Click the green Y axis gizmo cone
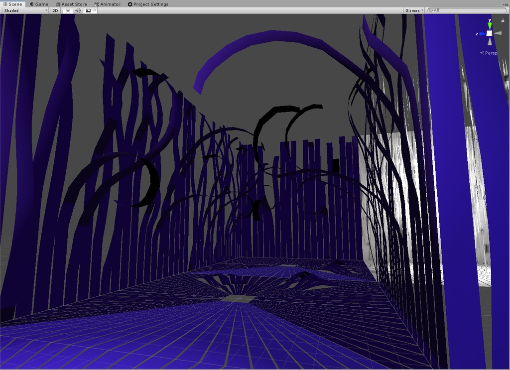 490,25
